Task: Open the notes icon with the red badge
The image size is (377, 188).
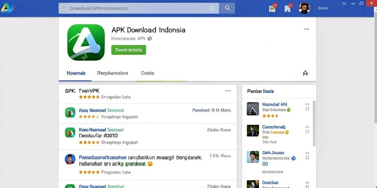Action: pyautogui.click(x=272, y=8)
